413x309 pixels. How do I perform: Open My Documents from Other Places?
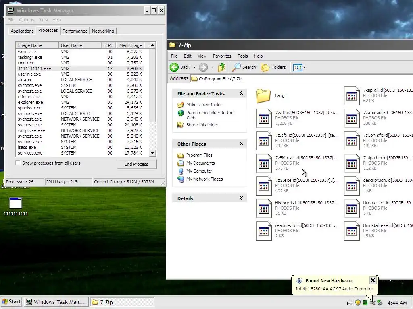click(x=200, y=163)
